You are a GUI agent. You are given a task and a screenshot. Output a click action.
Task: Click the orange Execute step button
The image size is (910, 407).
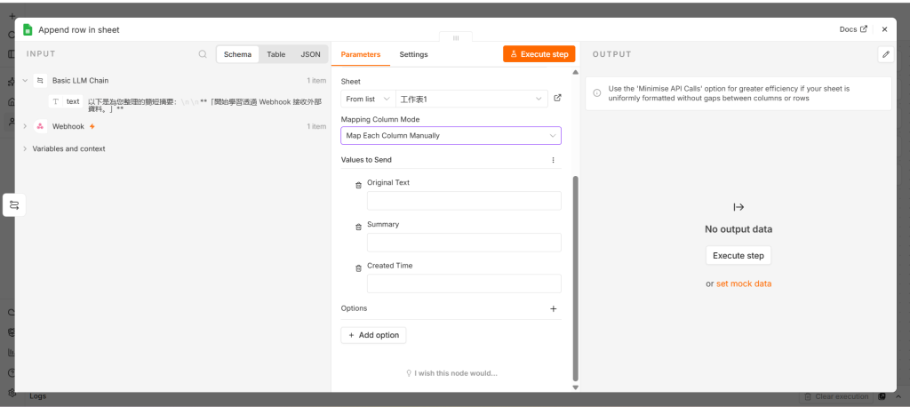point(539,54)
